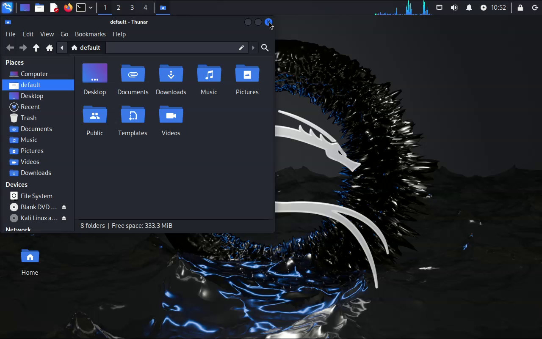Open File System under Devices
Viewport: 542px width, 339px height.
click(38, 196)
